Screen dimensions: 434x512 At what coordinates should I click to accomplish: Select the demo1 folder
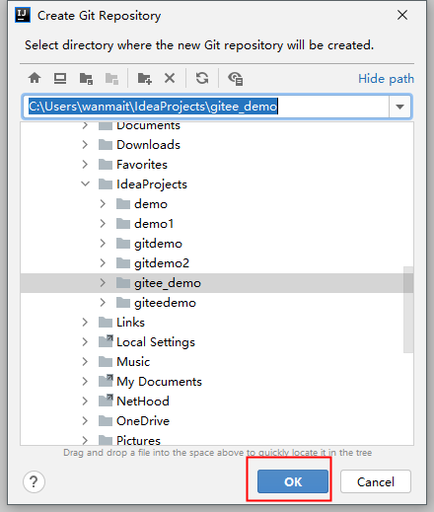pyautogui.click(x=154, y=224)
